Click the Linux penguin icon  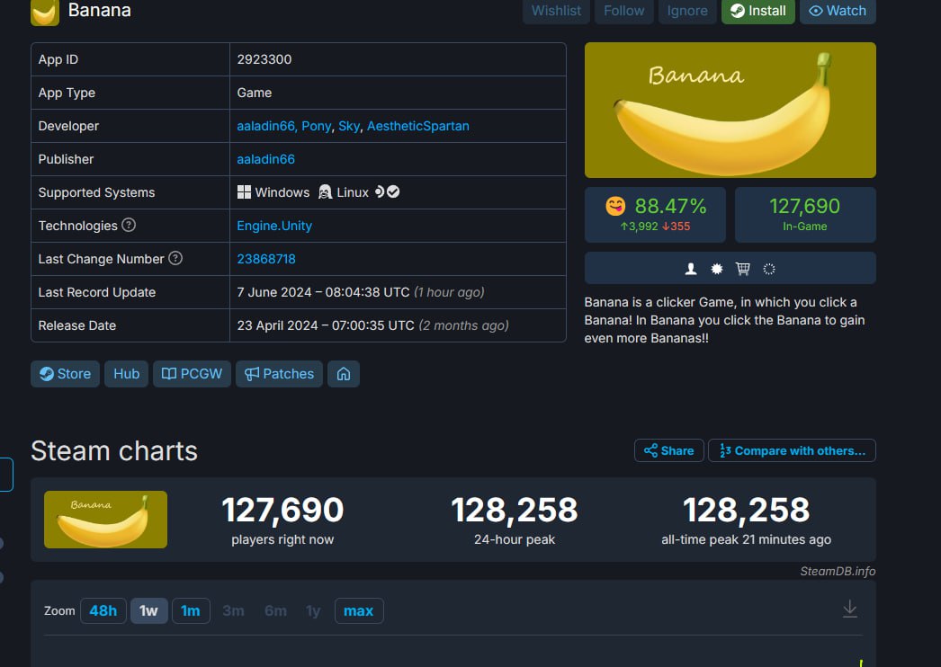click(325, 192)
